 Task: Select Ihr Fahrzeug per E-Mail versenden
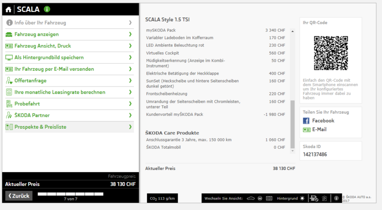click(x=69, y=69)
